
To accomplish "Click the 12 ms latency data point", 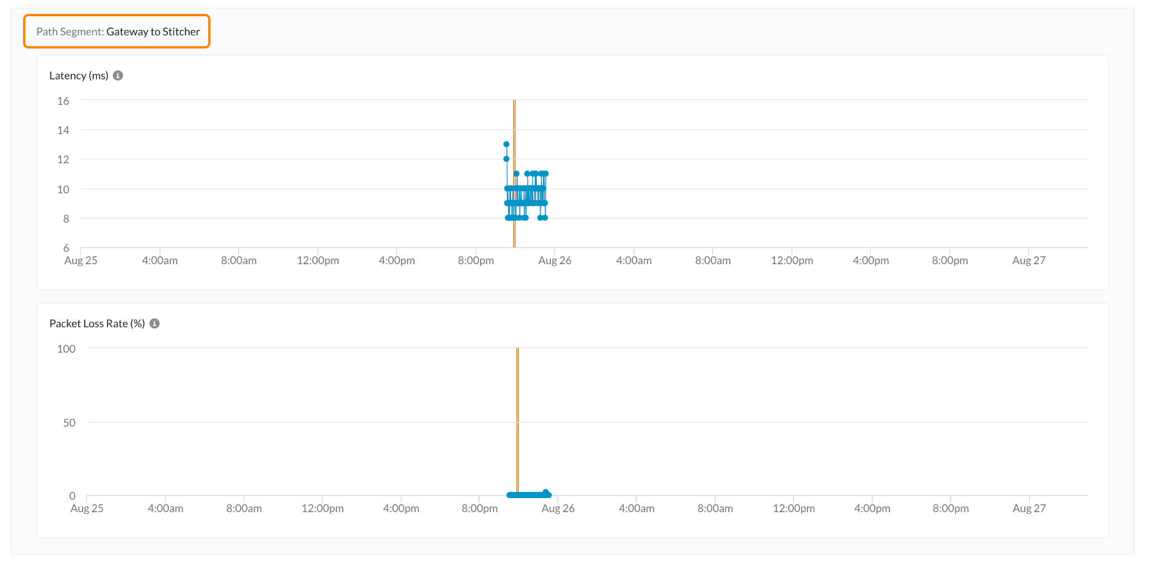I will (x=506, y=159).
